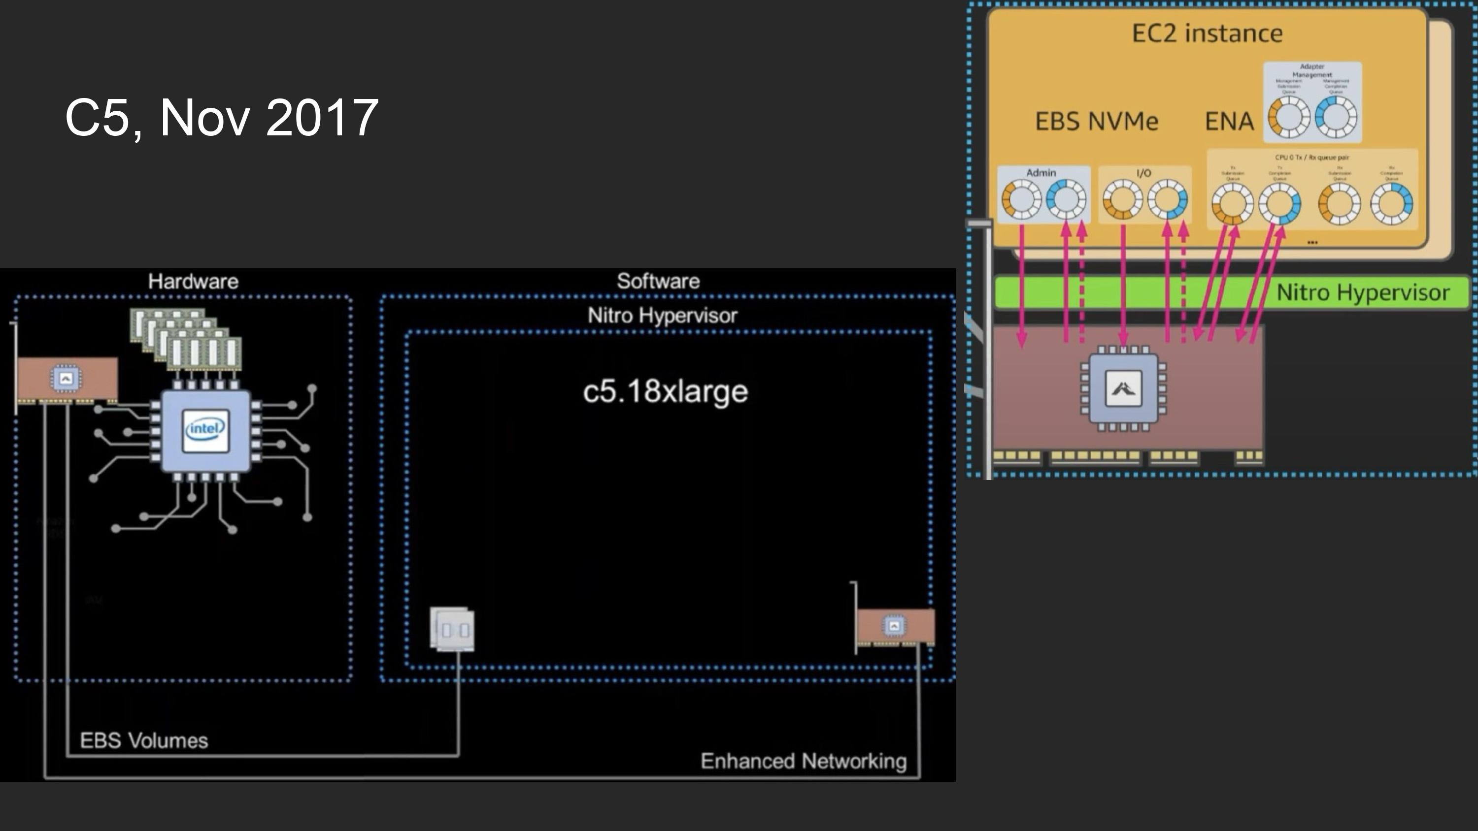Click the EBS Volumes label
The image size is (1478, 831).
coord(143,740)
